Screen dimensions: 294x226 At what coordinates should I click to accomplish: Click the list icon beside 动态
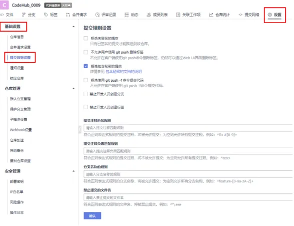tap(127, 15)
